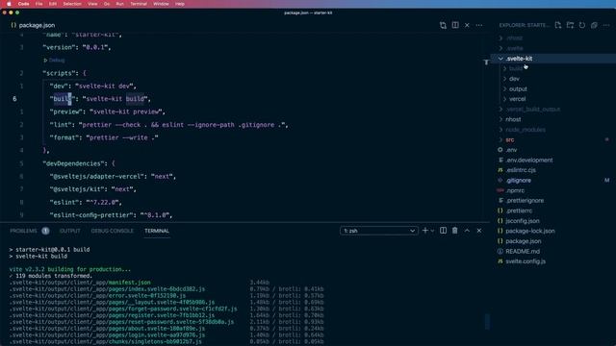This screenshot has height=346, width=616.
Task: Close the package.json editor tab
Action: [x=467, y=25]
